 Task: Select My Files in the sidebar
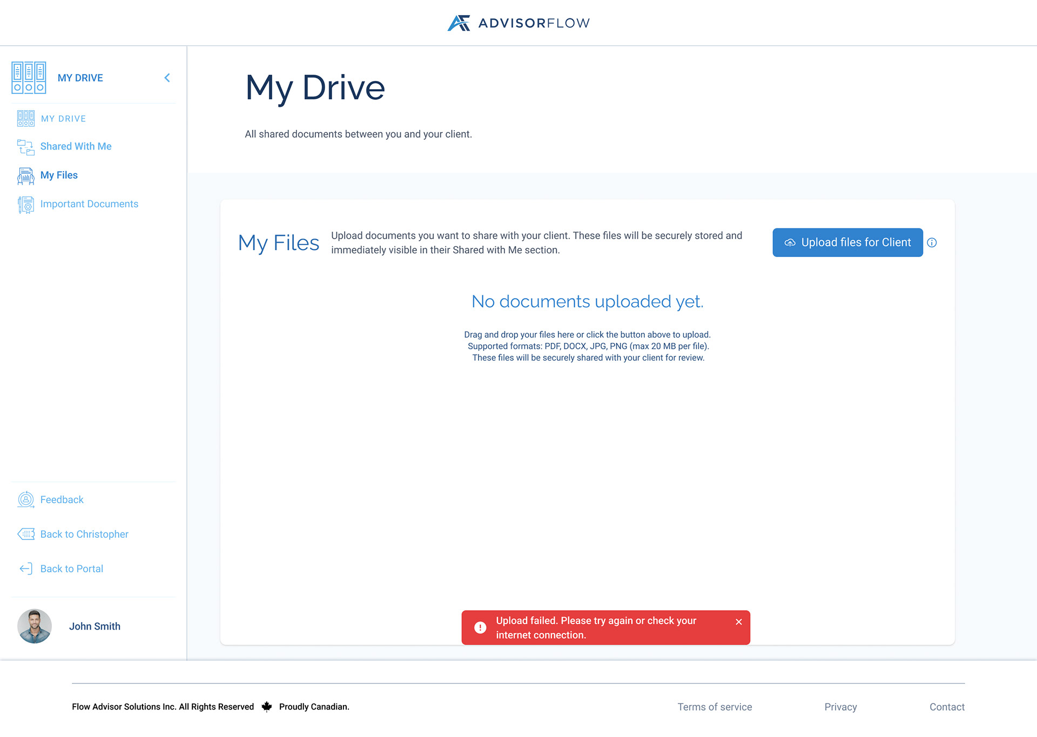point(59,175)
